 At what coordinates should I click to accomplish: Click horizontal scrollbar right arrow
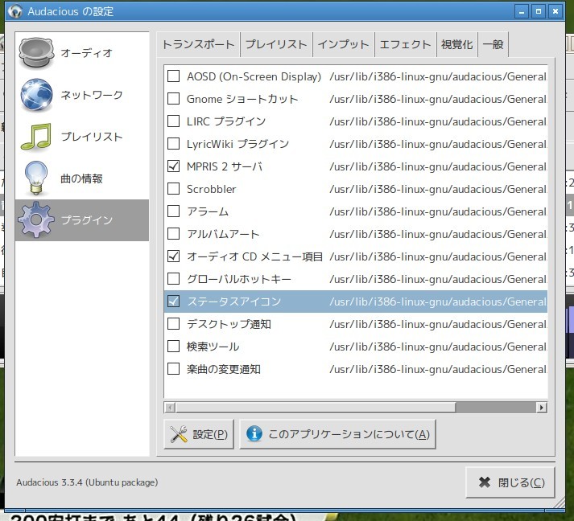point(542,408)
